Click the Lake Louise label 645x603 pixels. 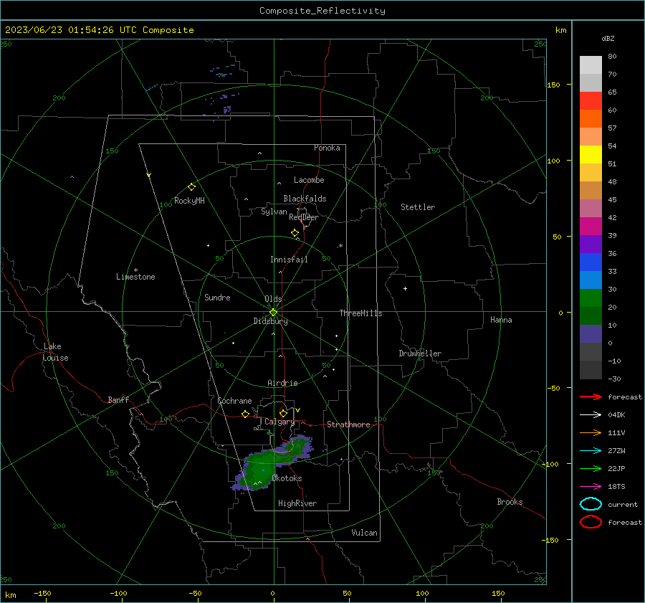[55, 352]
